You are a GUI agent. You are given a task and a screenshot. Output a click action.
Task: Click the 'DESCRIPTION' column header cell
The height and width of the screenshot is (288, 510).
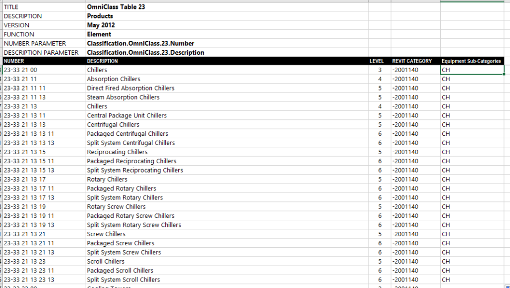point(227,61)
